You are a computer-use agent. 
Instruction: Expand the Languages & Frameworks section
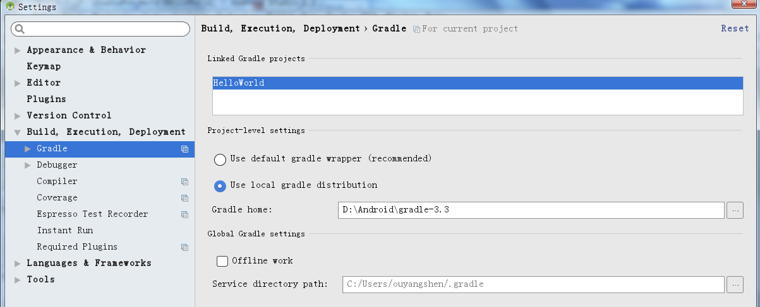[x=18, y=264]
